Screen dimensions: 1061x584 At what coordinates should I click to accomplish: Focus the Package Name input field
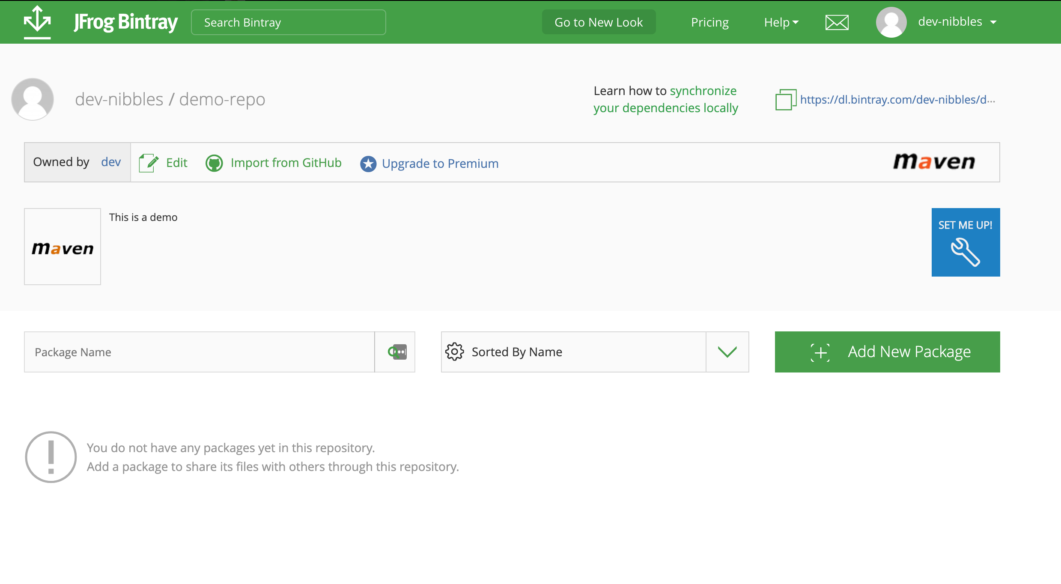click(200, 352)
